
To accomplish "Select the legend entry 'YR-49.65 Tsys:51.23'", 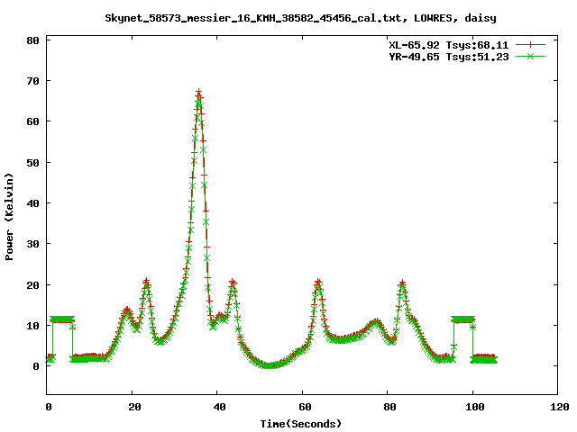I will (449, 57).
